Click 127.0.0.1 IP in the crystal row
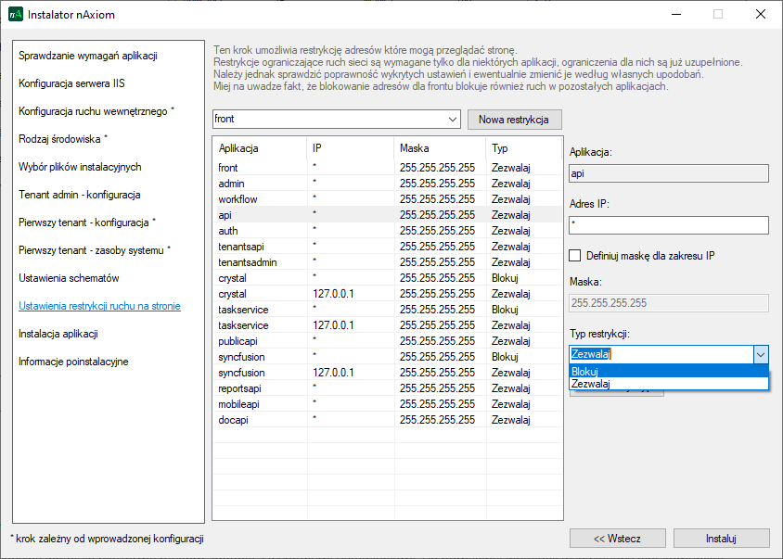This screenshot has width=783, height=559. pos(333,294)
